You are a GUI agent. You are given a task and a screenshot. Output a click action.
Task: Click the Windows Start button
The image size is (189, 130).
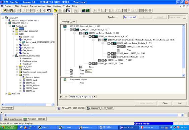(9, 127)
